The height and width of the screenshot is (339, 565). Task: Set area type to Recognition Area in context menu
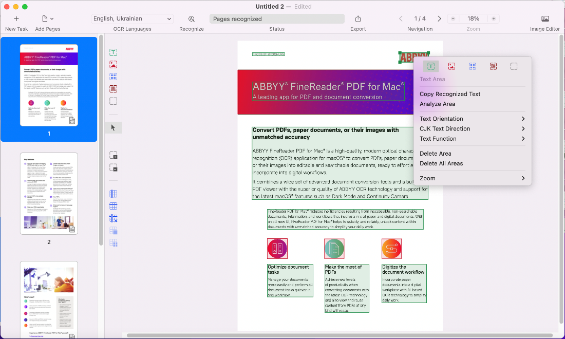click(514, 66)
